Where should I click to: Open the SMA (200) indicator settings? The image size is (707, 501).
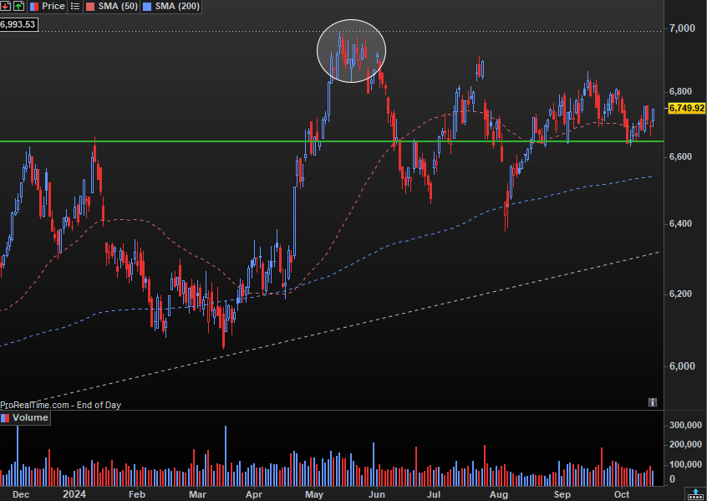170,7
